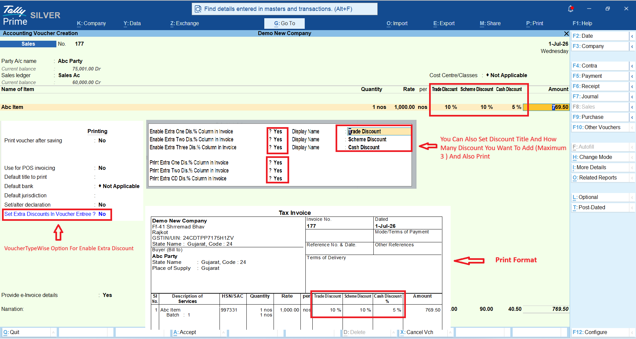Image resolution: width=636 pixels, height=339 pixels.
Task: Expand the arrow beside F8: Sales
Action: pos(632,107)
